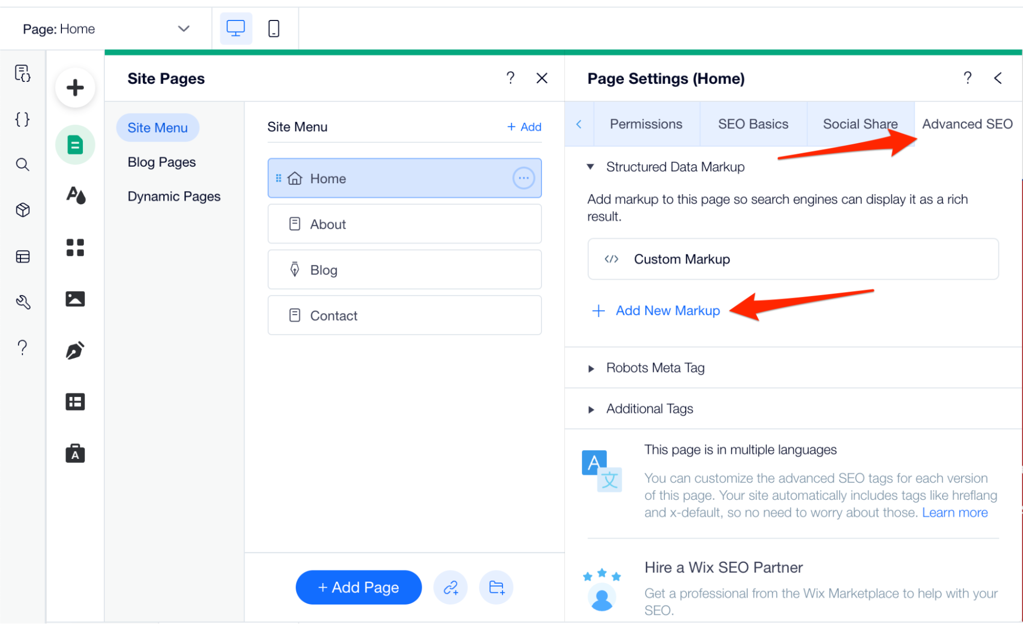Expand the Additional Tags section

591,409
